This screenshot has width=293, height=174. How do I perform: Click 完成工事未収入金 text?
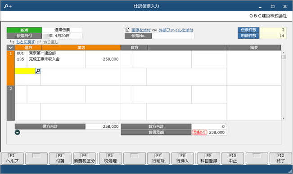coord(44,59)
